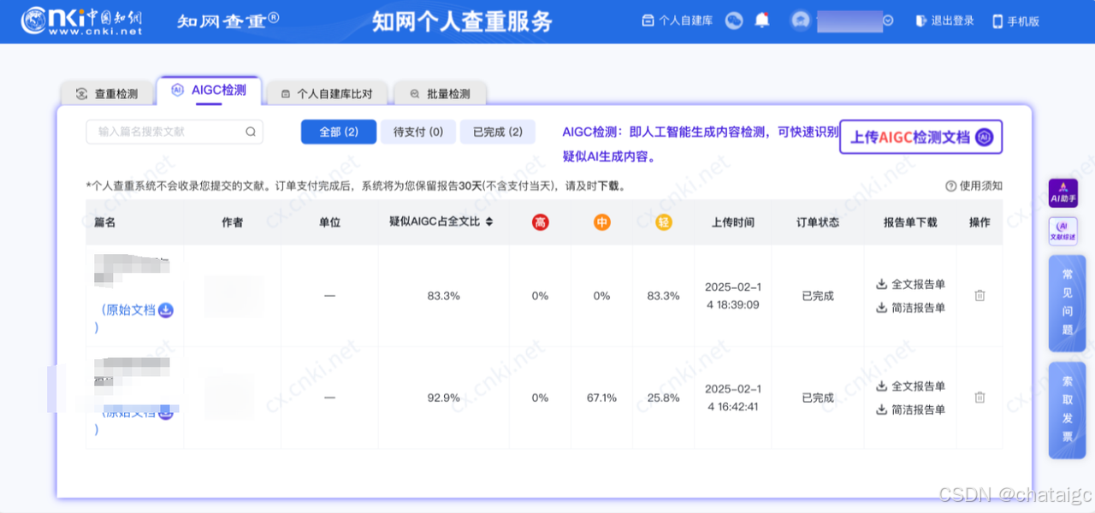This screenshot has height=513, width=1095.
Task: Filter by 全部 (2)
Action: click(339, 132)
